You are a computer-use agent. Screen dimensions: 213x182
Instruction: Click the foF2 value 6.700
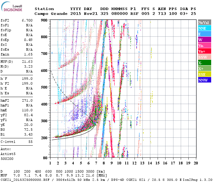pyautogui.click(x=27, y=20)
